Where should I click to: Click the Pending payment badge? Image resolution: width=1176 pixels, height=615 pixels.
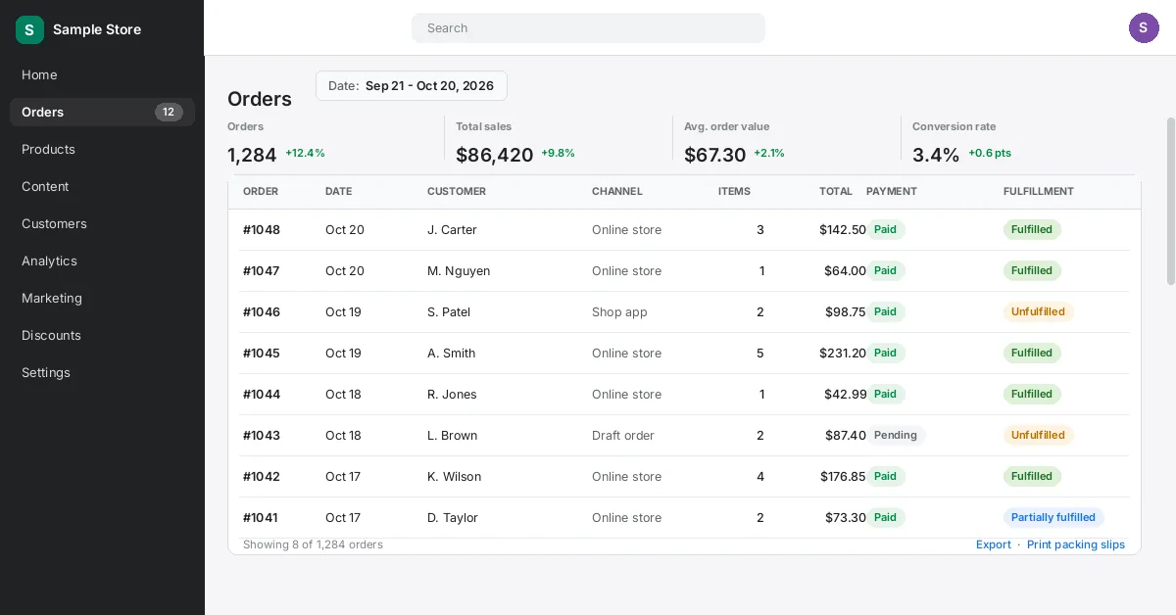[x=896, y=435]
